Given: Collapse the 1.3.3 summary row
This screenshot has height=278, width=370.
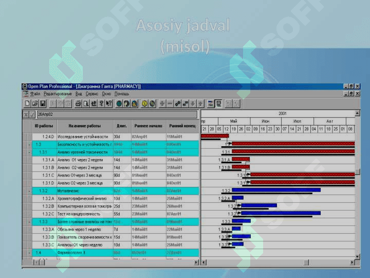Looking at the screenshot, I should pyautogui.click(x=29, y=222).
